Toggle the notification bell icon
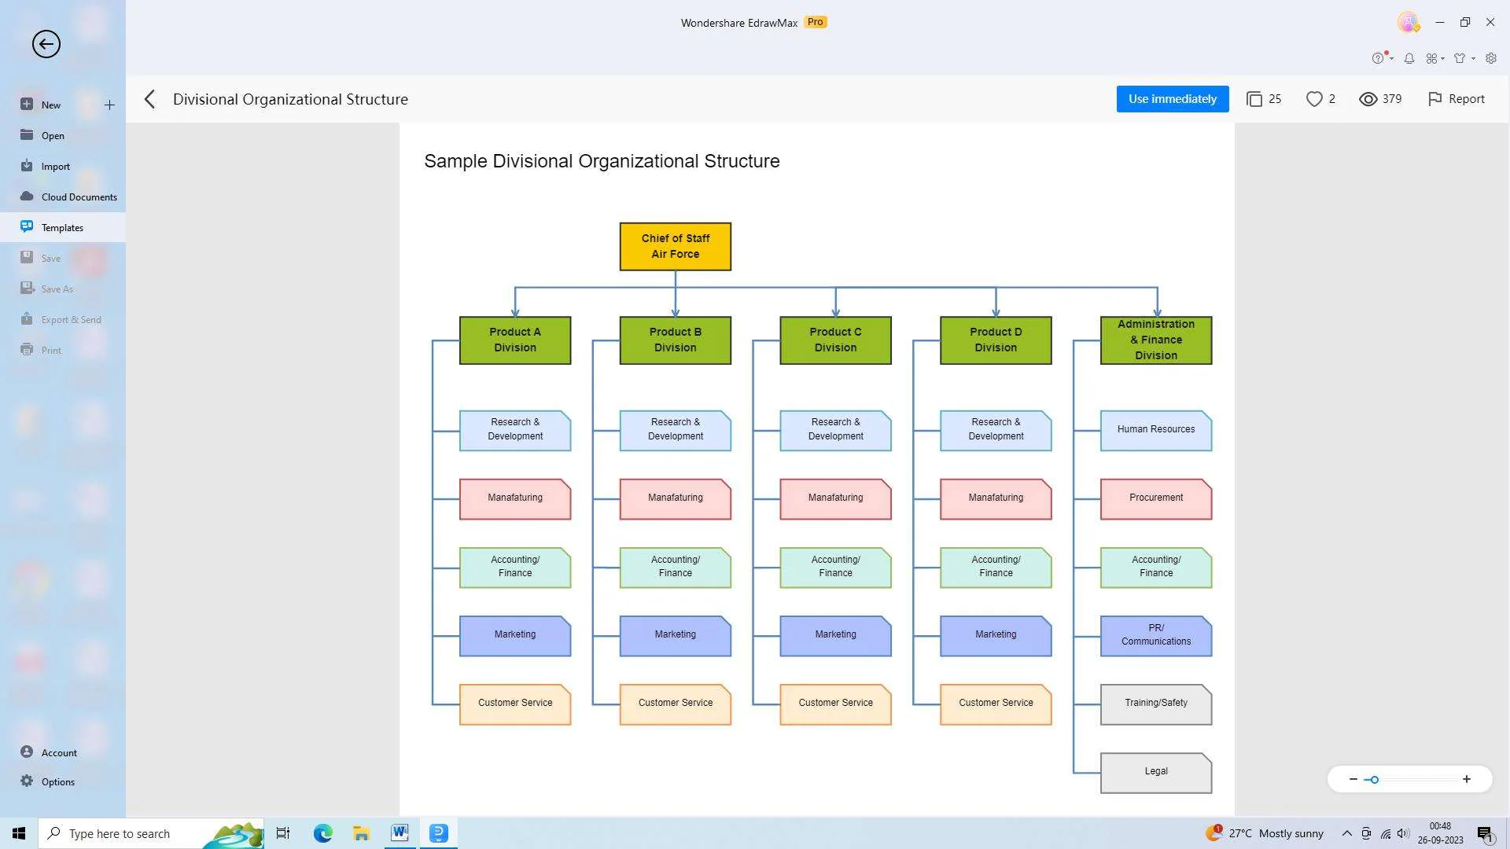The image size is (1510, 849). coord(1409,58)
